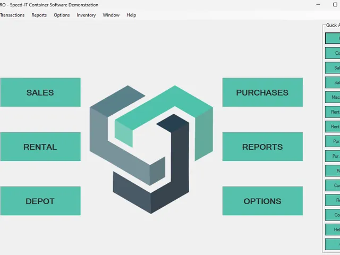Click the Quick Access button starting with Cus
This screenshot has width=340, height=255.
point(333,185)
